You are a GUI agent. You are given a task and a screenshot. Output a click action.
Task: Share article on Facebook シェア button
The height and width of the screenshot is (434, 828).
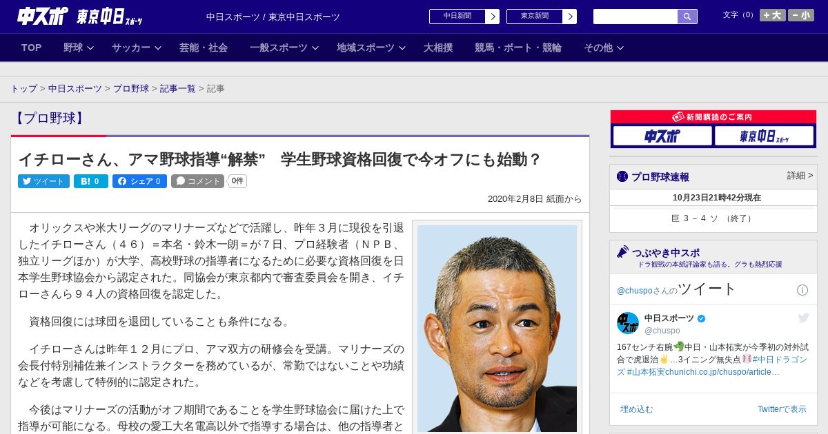click(x=139, y=181)
